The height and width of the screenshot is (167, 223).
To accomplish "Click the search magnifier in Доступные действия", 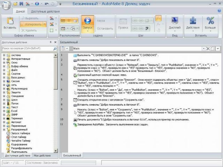I will (x=55, y=49).
